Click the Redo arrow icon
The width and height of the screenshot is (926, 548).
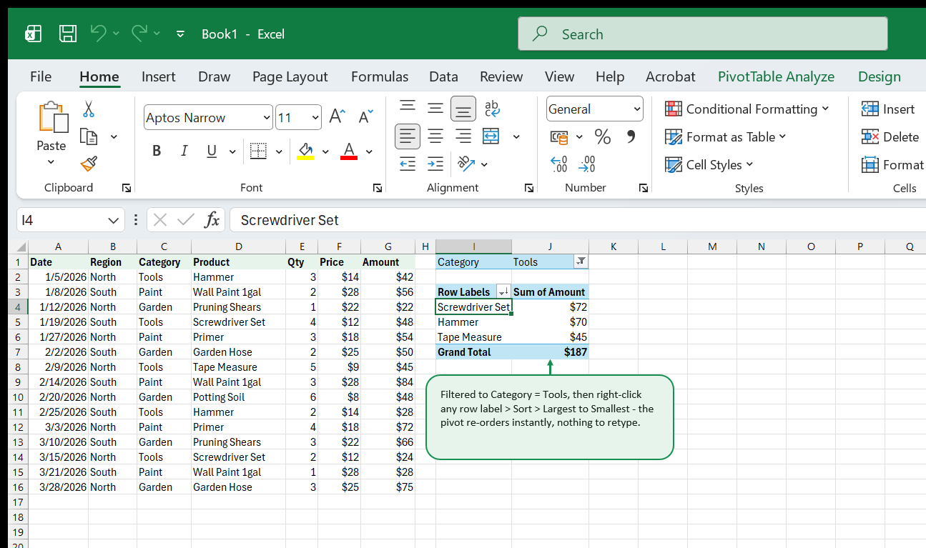click(139, 33)
